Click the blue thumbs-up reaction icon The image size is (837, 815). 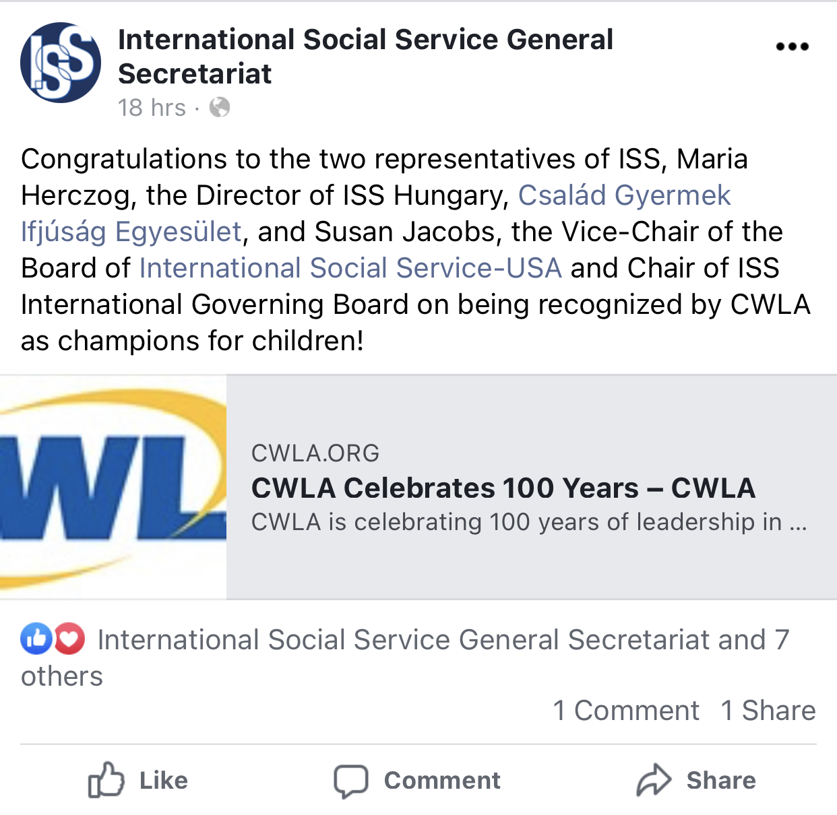36,639
